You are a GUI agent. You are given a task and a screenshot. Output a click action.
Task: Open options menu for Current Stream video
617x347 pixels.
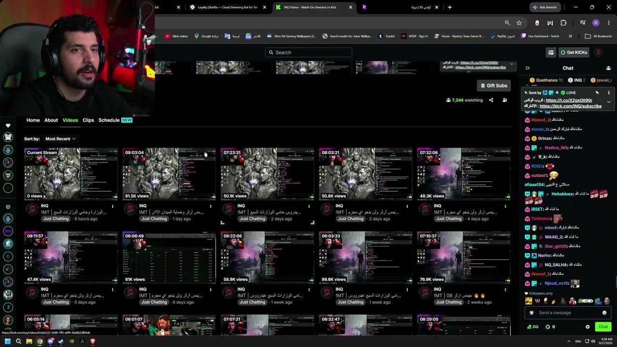[x=112, y=206]
